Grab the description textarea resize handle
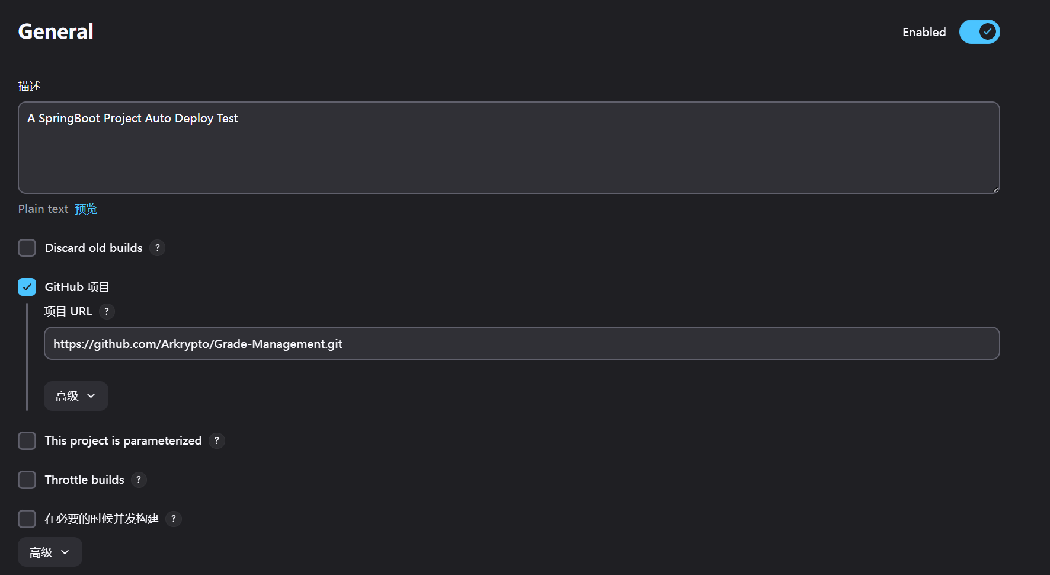This screenshot has width=1050, height=575. 995,190
